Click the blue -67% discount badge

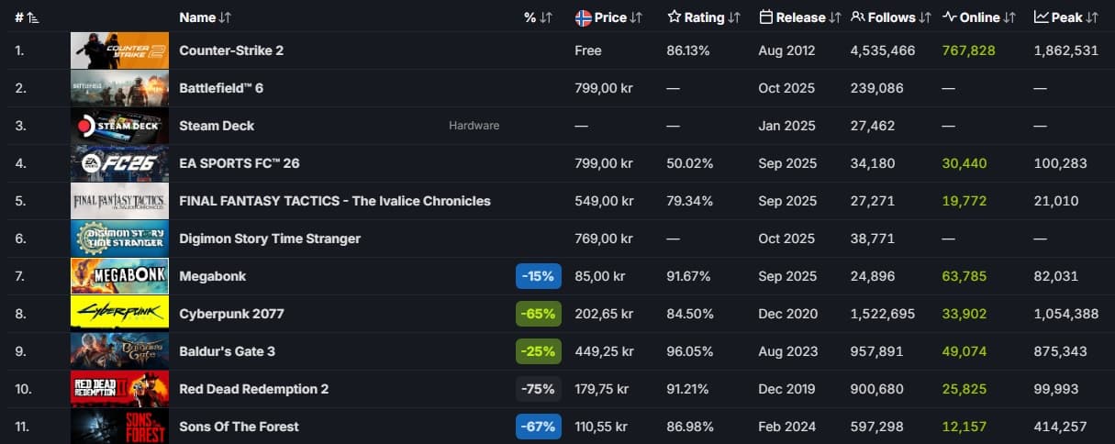click(x=539, y=427)
